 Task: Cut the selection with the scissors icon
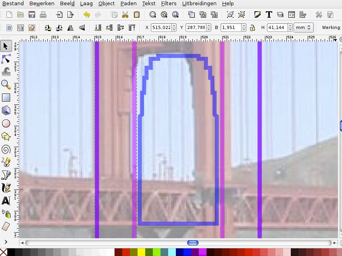[125, 15]
